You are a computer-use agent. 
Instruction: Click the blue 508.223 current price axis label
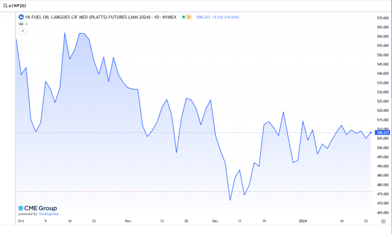[382, 132]
